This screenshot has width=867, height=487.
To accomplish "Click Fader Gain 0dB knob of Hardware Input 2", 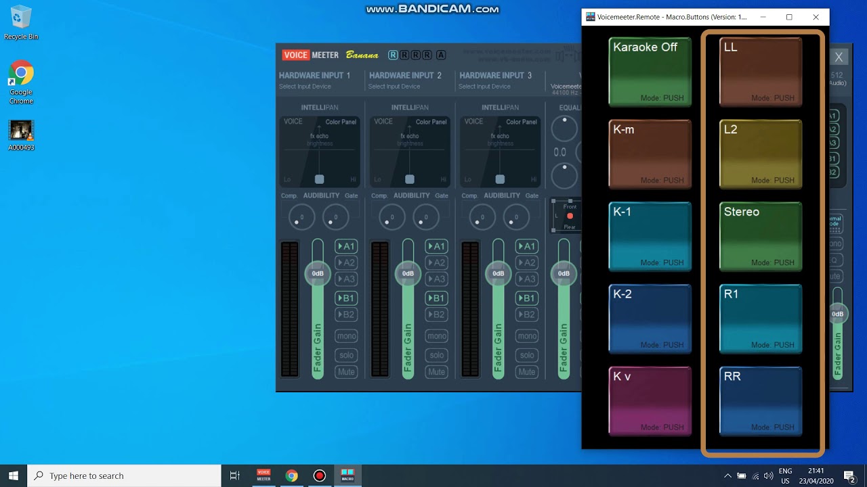I will (408, 273).
